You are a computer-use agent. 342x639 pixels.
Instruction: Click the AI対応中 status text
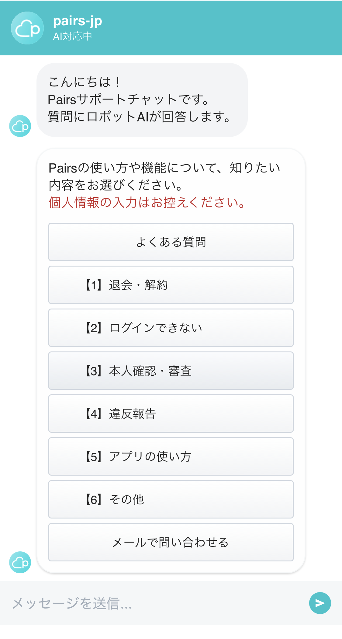(72, 37)
